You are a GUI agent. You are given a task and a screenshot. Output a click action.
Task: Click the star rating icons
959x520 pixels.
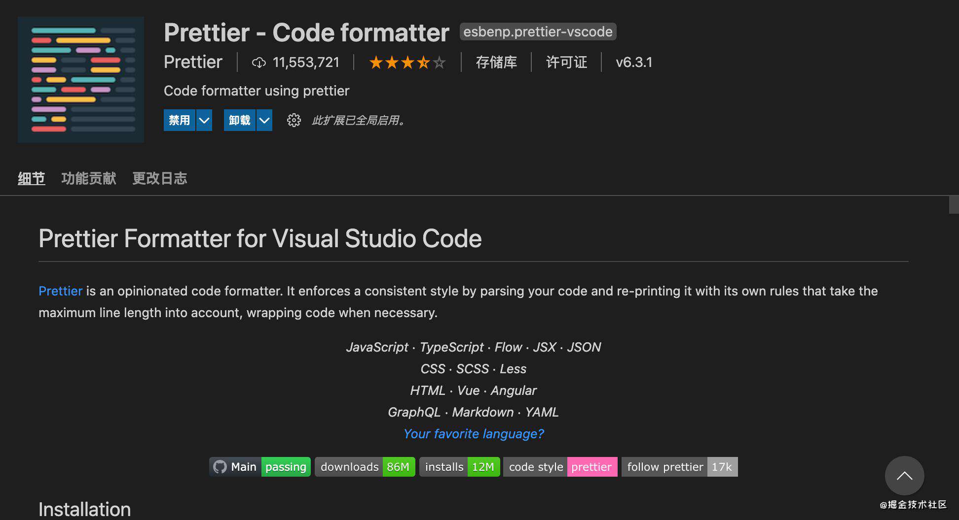tap(407, 63)
